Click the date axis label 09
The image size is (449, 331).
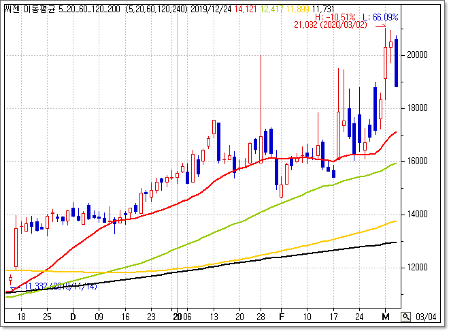pyautogui.click(x=99, y=317)
